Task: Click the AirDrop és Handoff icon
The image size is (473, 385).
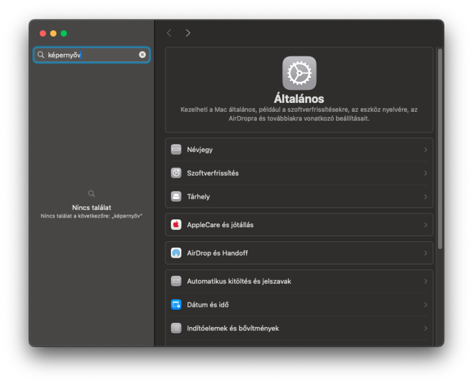Action: (176, 253)
